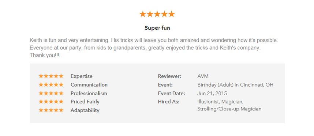This screenshot has height=136, width=314.
Task: Click the Professionalism label
Action: (89, 93)
